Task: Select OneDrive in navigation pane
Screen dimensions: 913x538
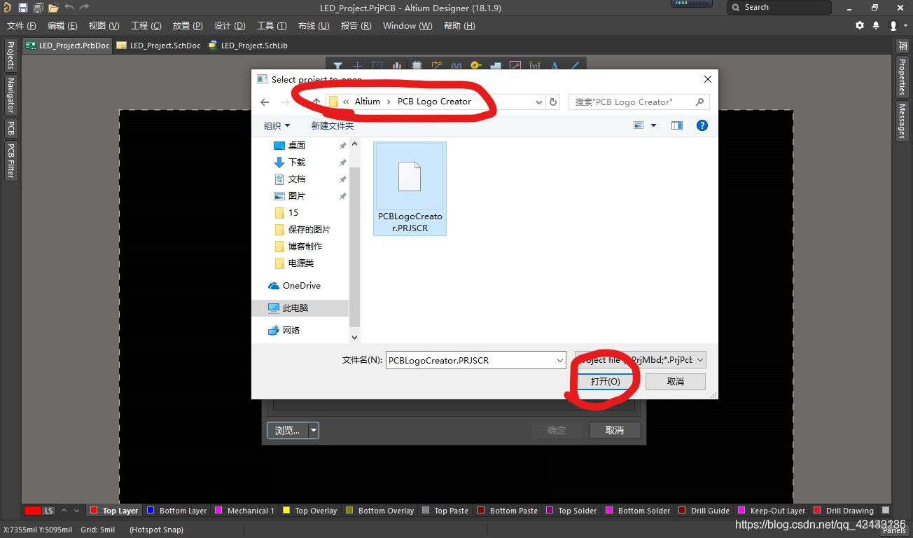Action: (x=301, y=285)
